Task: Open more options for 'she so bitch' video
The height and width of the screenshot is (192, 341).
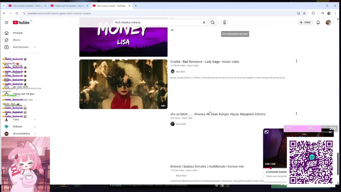Action: (296, 114)
